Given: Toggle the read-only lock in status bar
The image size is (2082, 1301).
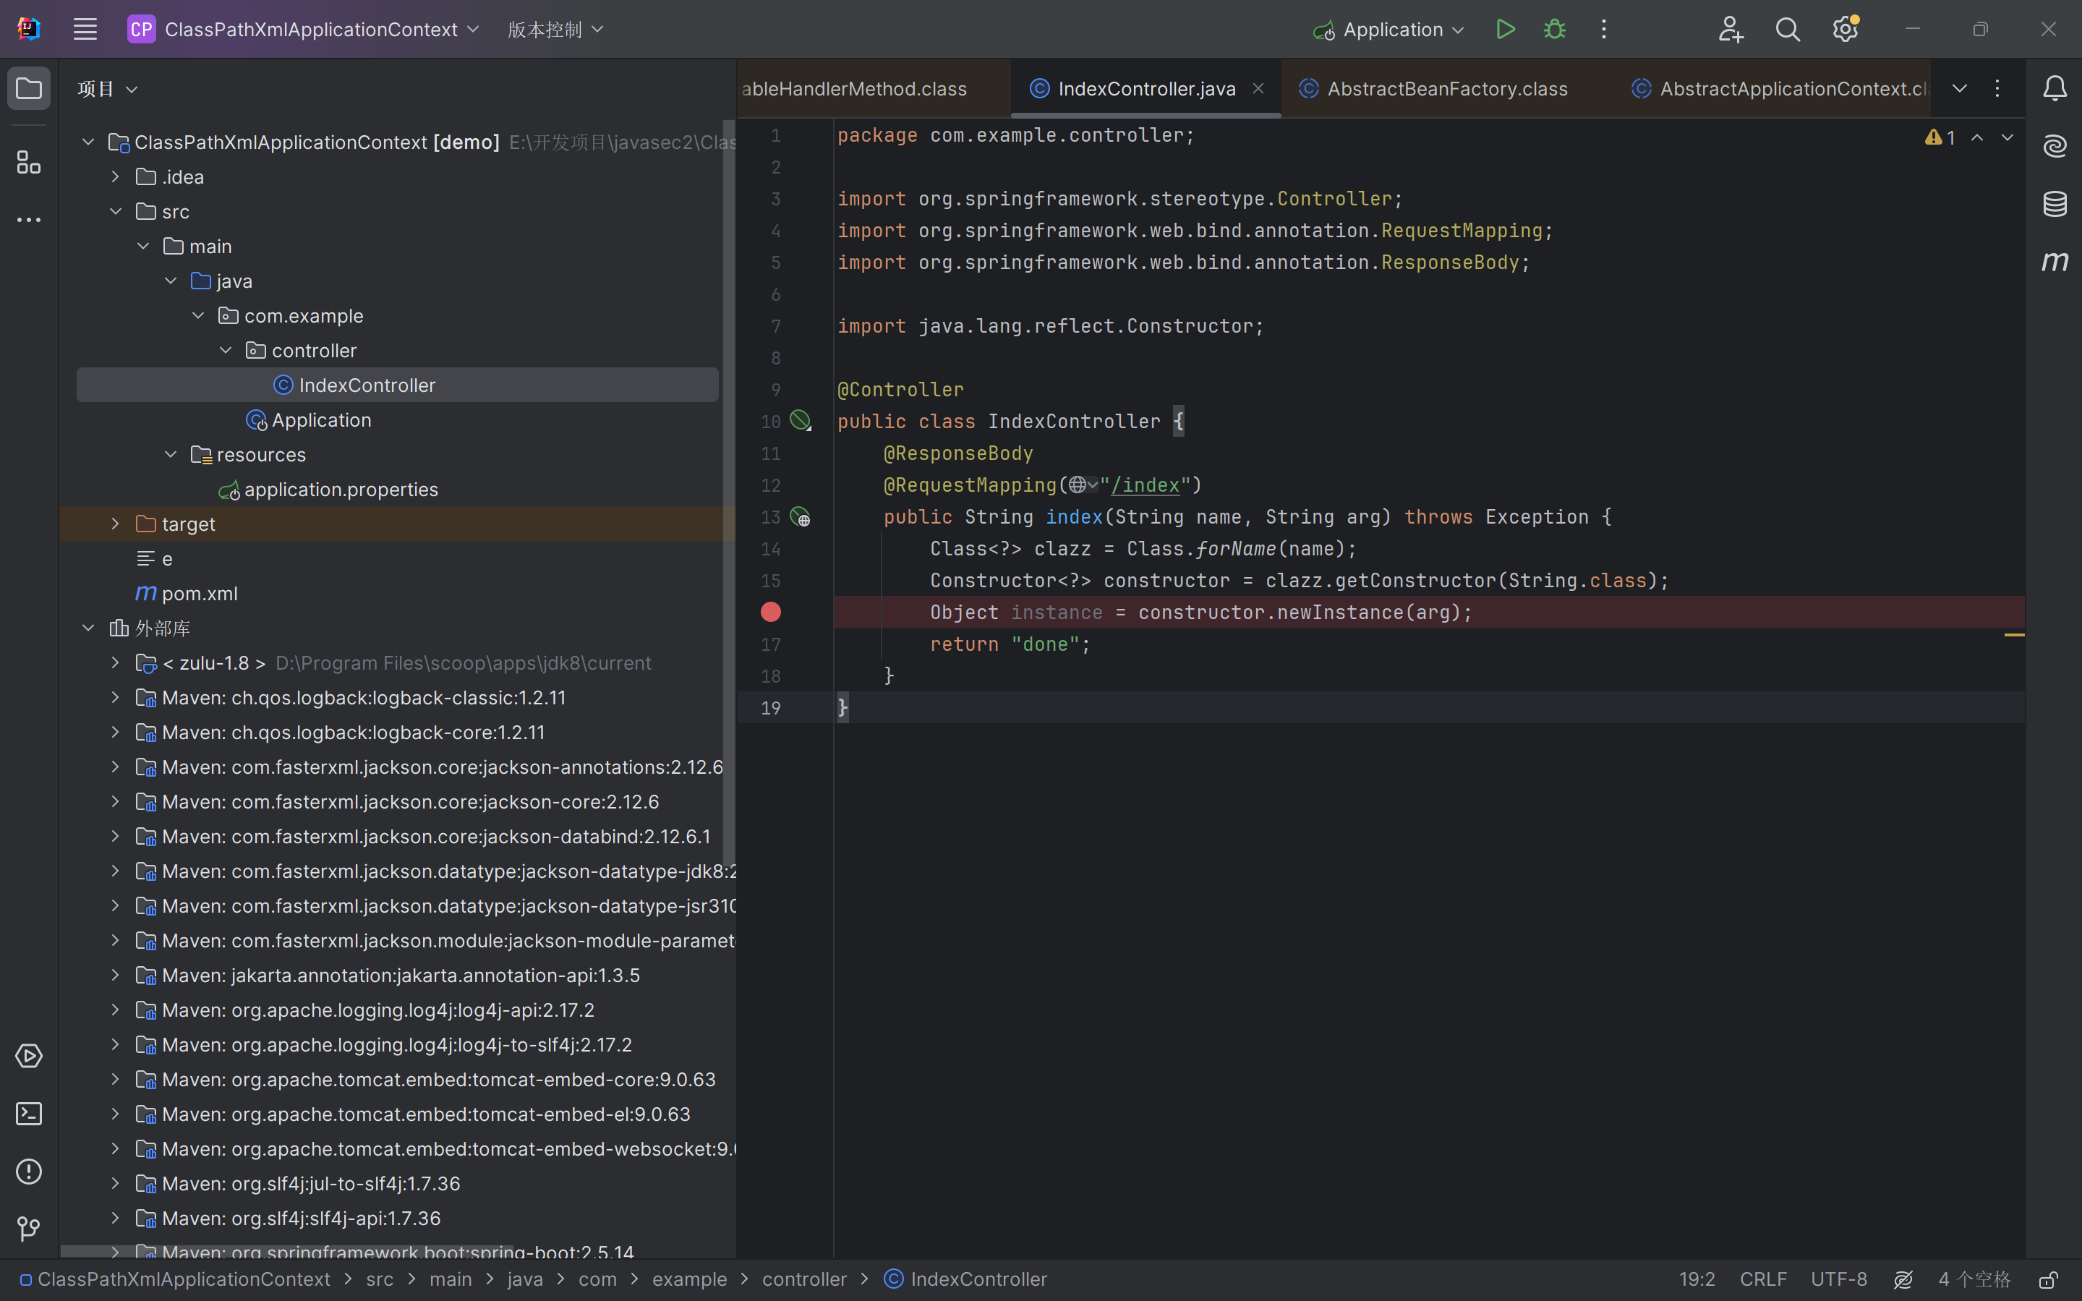Looking at the screenshot, I should pos(2049,1279).
